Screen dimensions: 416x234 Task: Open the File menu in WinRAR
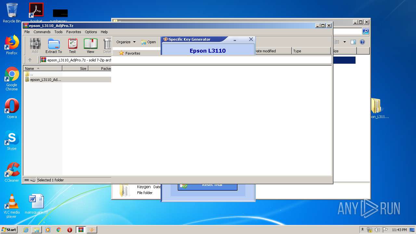click(27, 32)
